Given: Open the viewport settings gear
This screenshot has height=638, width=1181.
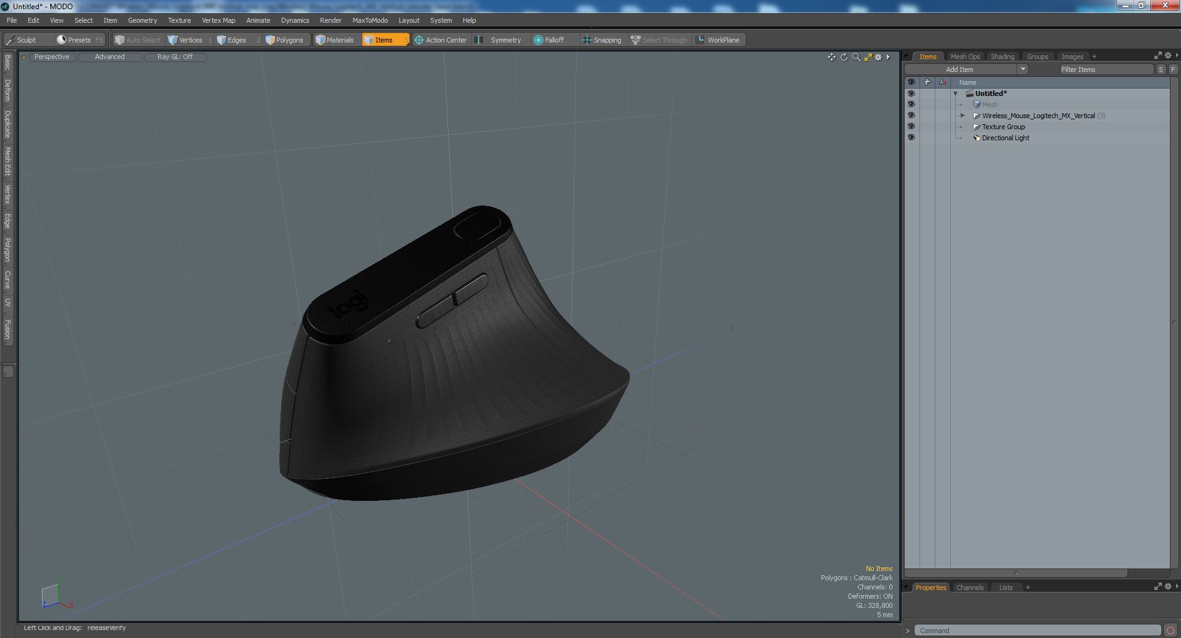Looking at the screenshot, I should [879, 57].
